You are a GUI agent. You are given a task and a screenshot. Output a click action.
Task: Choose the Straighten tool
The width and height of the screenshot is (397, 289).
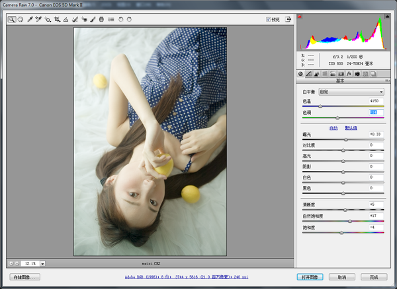[x=66, y=20]
